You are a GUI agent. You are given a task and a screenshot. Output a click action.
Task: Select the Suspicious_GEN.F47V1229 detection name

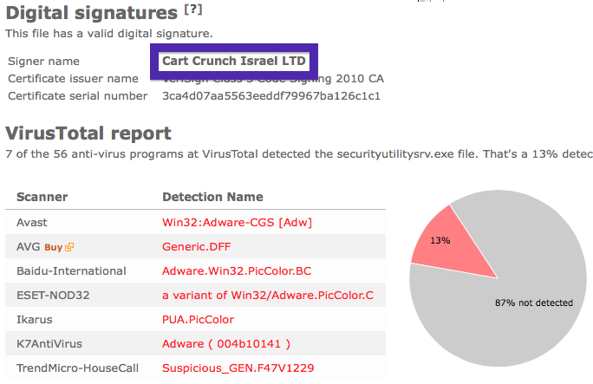pos(238,368)
